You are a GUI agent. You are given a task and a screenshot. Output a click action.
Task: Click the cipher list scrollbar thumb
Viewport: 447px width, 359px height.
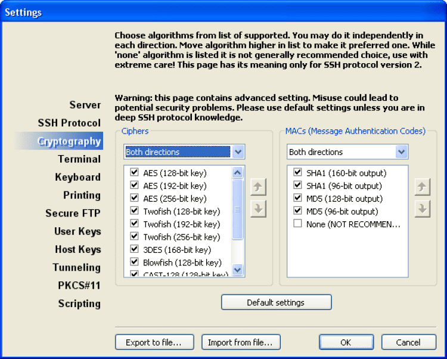[x=237, y=209]
